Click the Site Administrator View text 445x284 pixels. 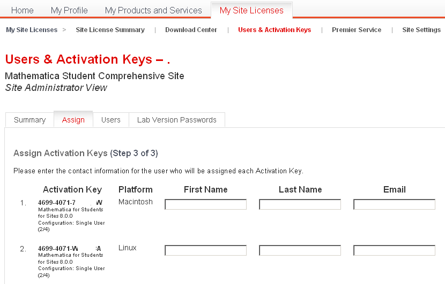56,88
